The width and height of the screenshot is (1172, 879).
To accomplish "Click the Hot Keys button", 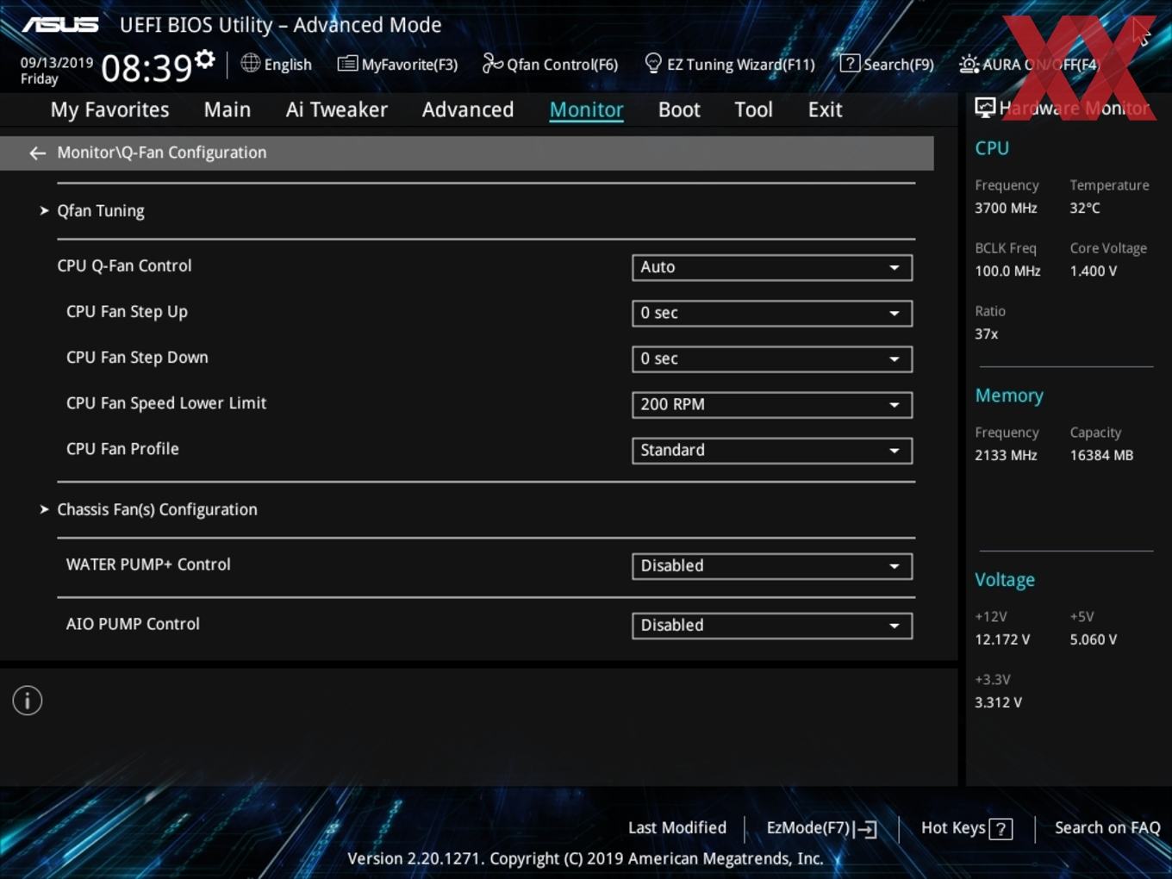I will point(966,828).
